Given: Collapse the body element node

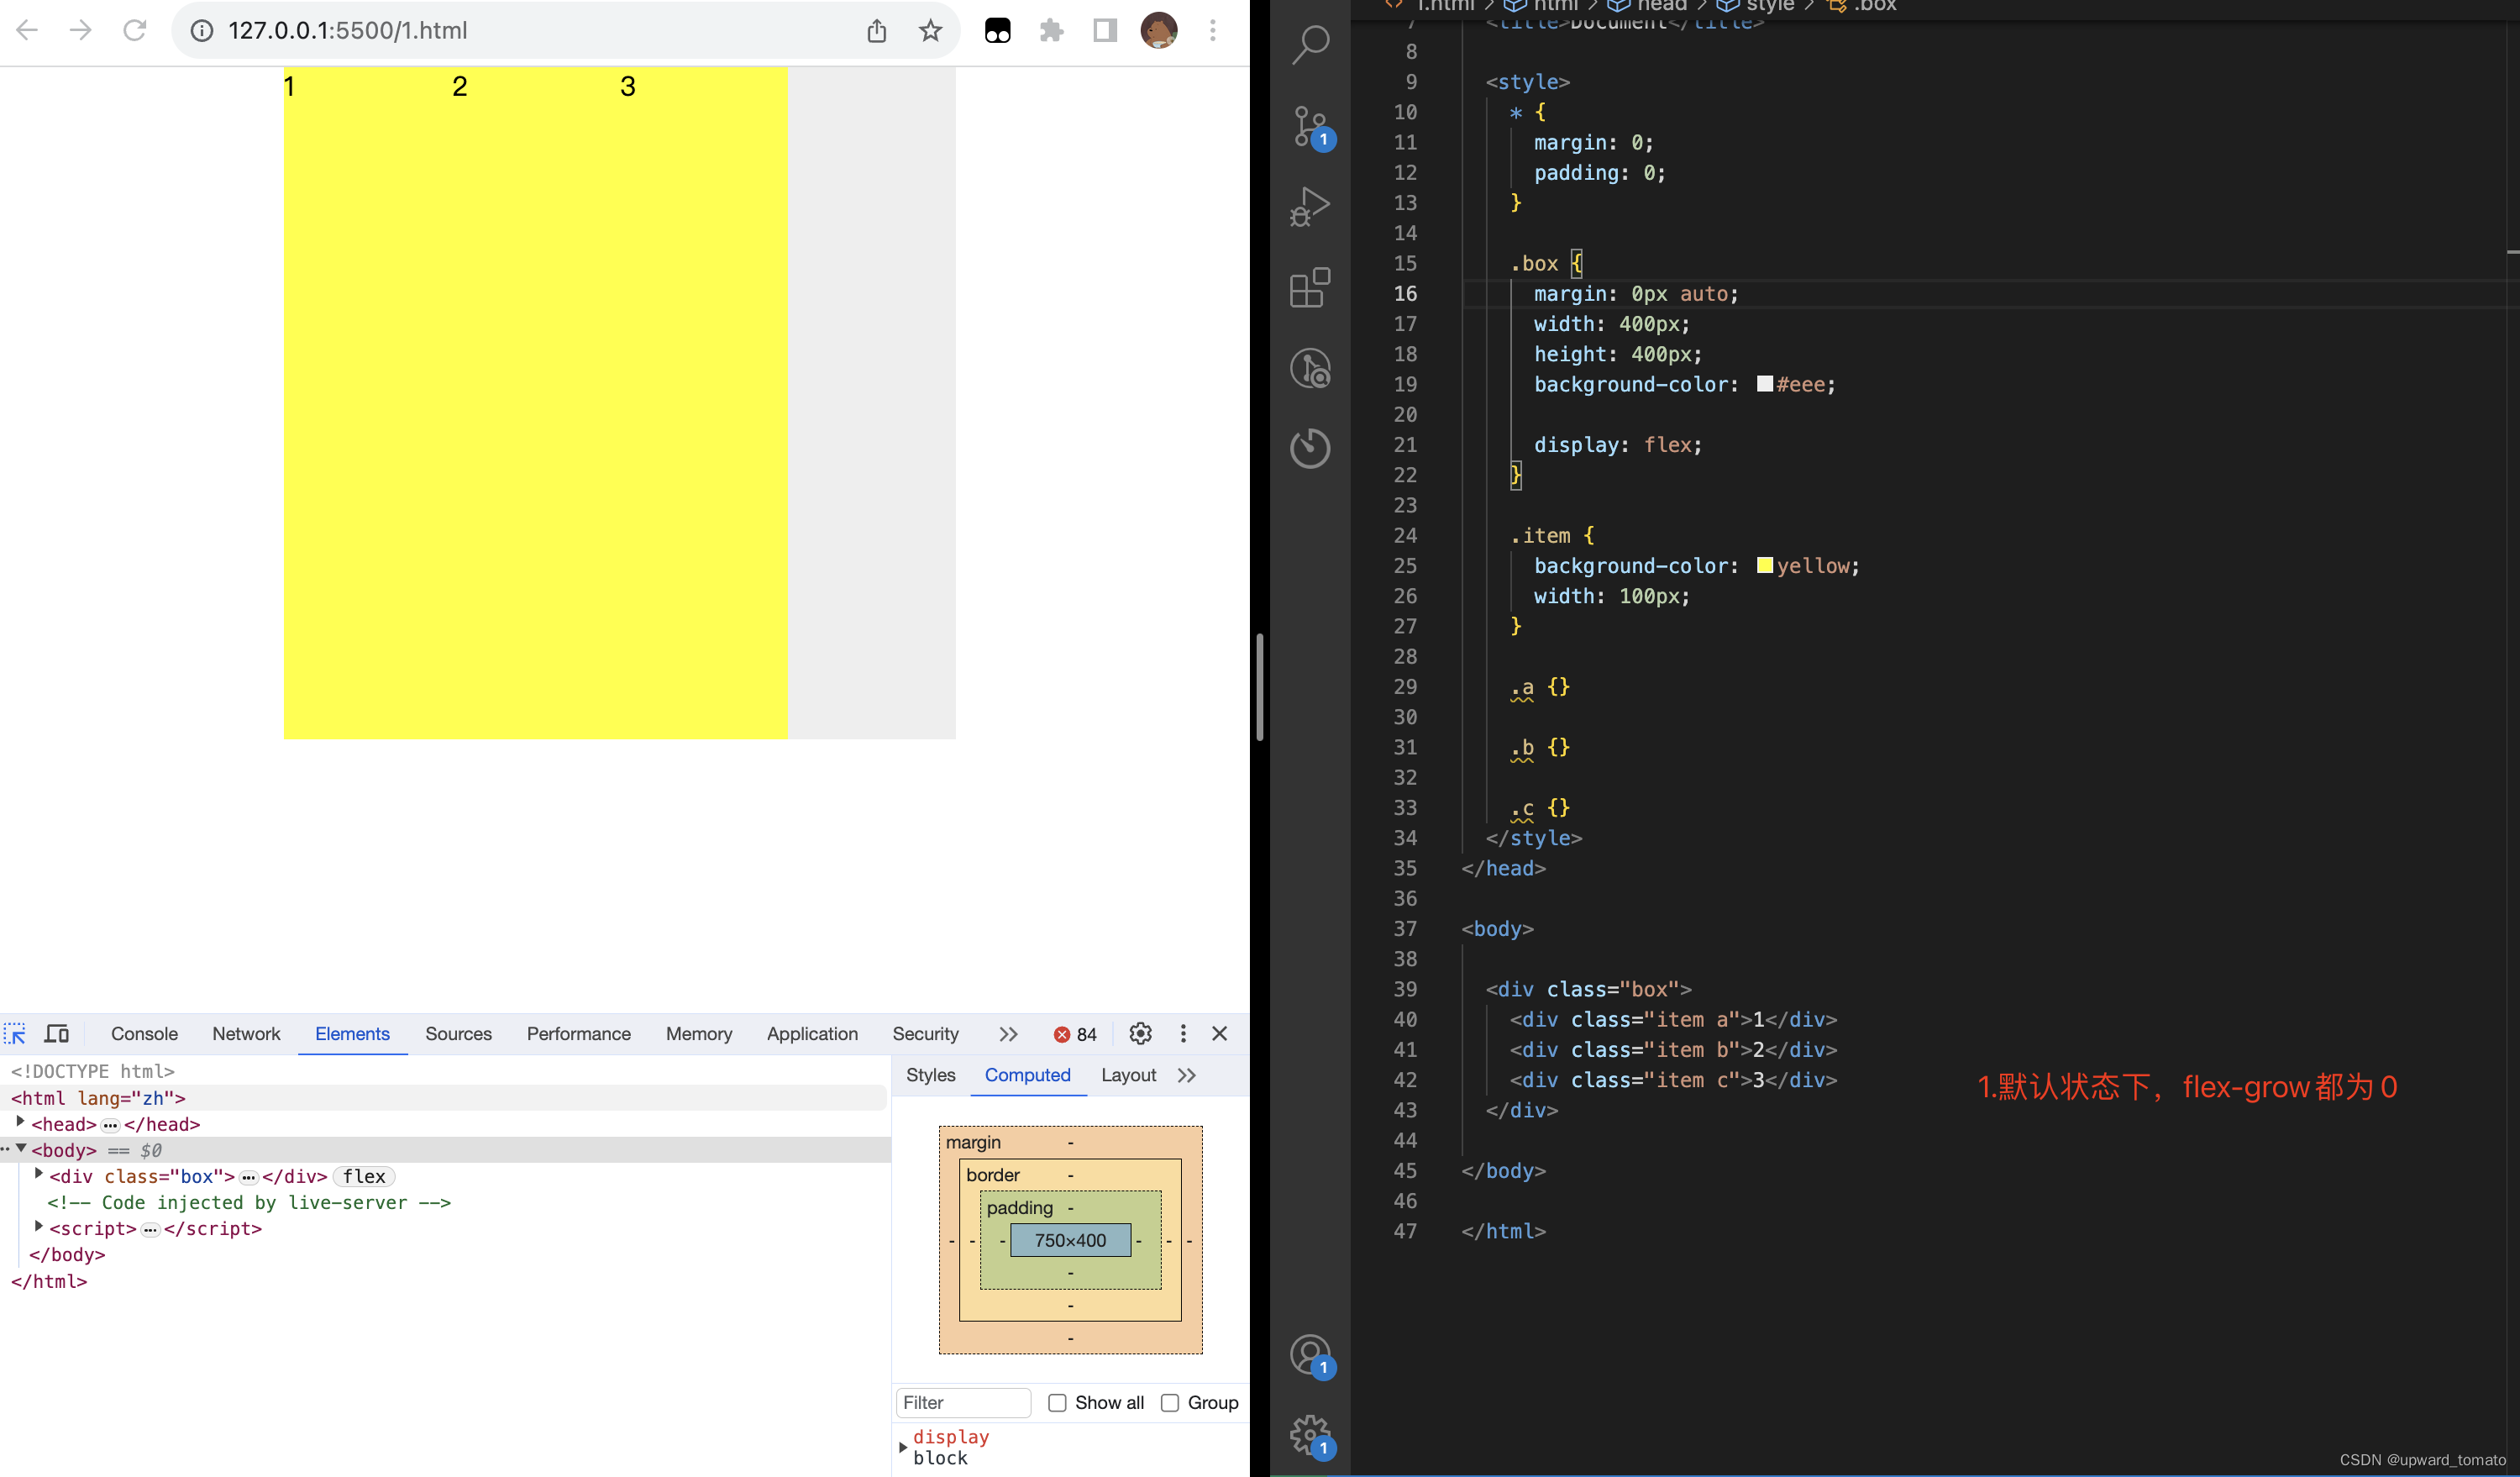Looking at the screenshot, I should tap(21, 1149).
